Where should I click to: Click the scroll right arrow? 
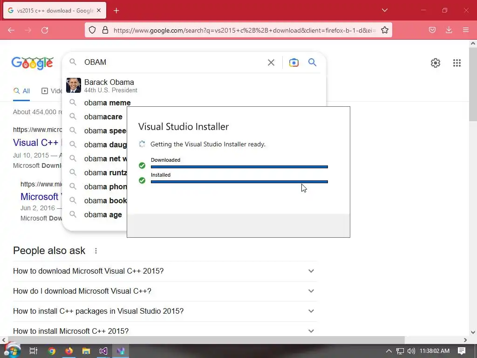(x=465, y=340)
